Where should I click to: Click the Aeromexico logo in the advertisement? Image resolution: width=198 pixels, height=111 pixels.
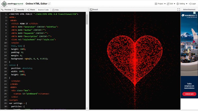pyautogui.click(x=189, y=16)
